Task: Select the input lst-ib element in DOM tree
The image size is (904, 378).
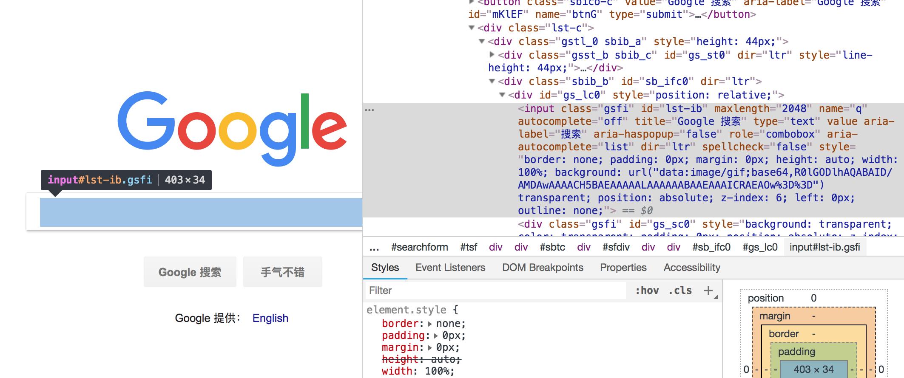Action: point(634,160)
